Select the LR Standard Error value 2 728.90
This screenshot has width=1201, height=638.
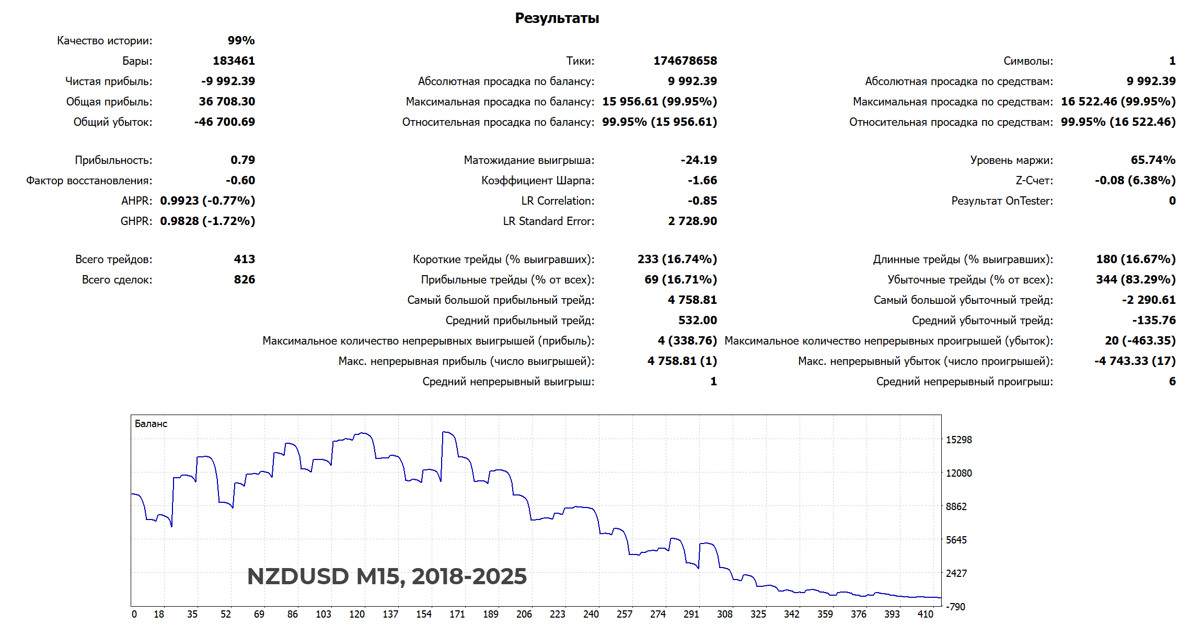click(x=692, y=221)
